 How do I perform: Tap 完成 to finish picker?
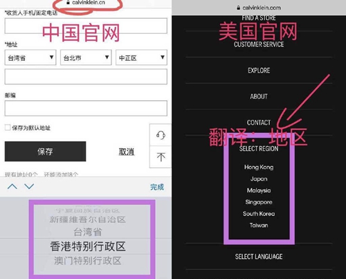(x=157, y=187)
